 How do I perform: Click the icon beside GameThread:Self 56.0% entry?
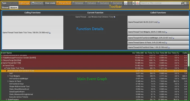[159, 22]
